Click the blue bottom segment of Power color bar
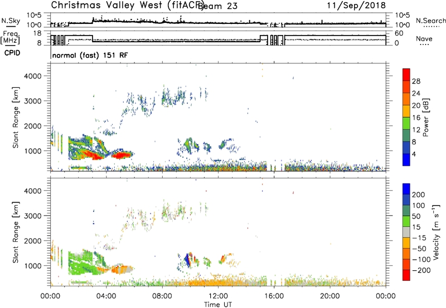 [406, 160]
